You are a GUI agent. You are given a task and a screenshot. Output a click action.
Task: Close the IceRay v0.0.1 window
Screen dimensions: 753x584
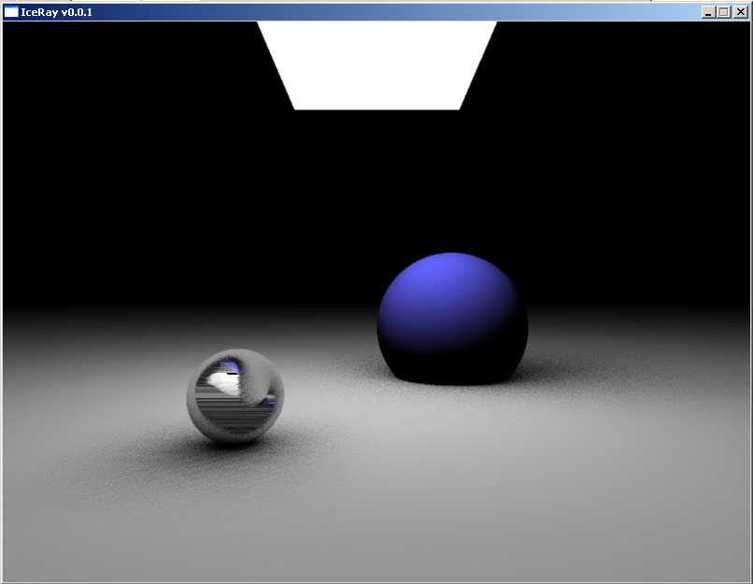741,12
